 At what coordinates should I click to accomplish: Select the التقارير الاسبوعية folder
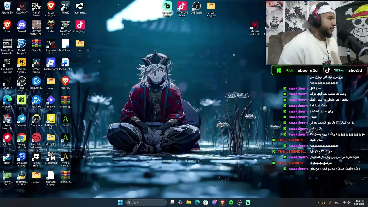click(211, 9)
